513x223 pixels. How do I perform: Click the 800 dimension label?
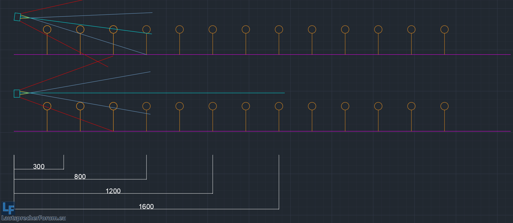tap(80, 176)
